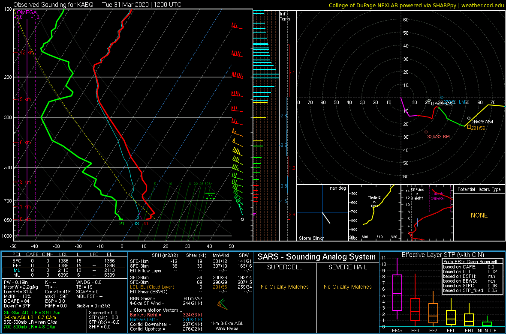Click the Effective Layer STP (with CIN) title

442,255
